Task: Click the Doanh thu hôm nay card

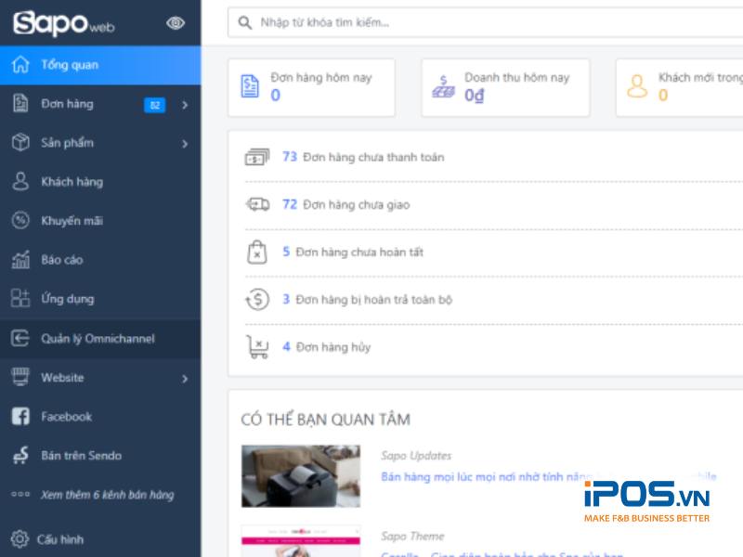Action: point(505,87)
